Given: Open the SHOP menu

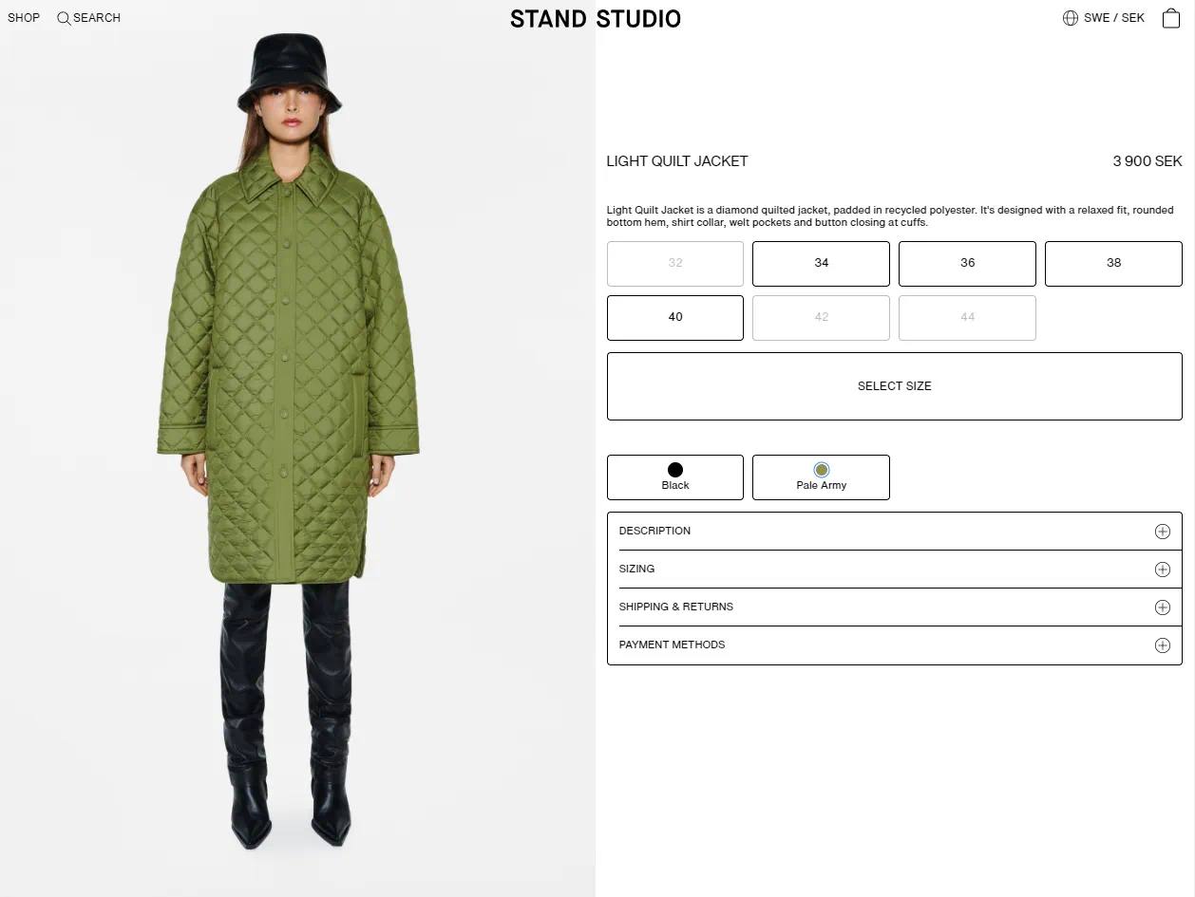Looking at the screenshot, I should tap(24, 18).
